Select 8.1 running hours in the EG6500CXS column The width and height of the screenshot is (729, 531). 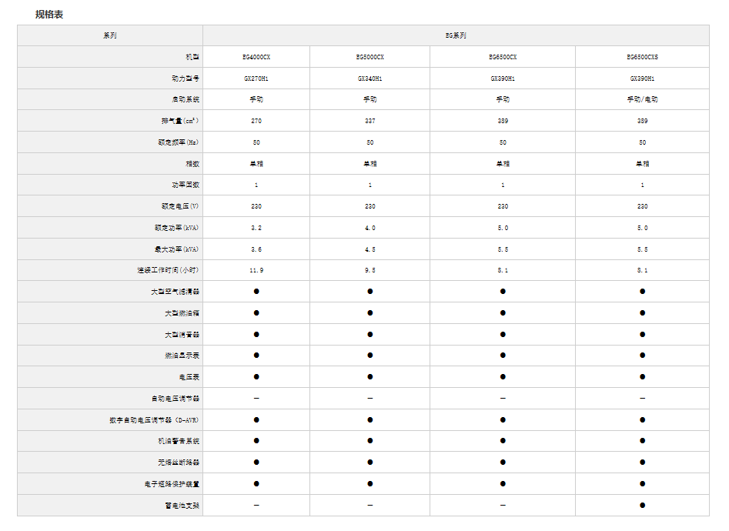tap(643, 270)
